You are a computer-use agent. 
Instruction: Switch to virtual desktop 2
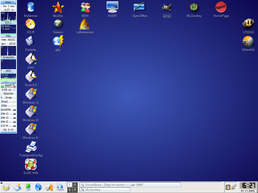[x=75, y=185]
